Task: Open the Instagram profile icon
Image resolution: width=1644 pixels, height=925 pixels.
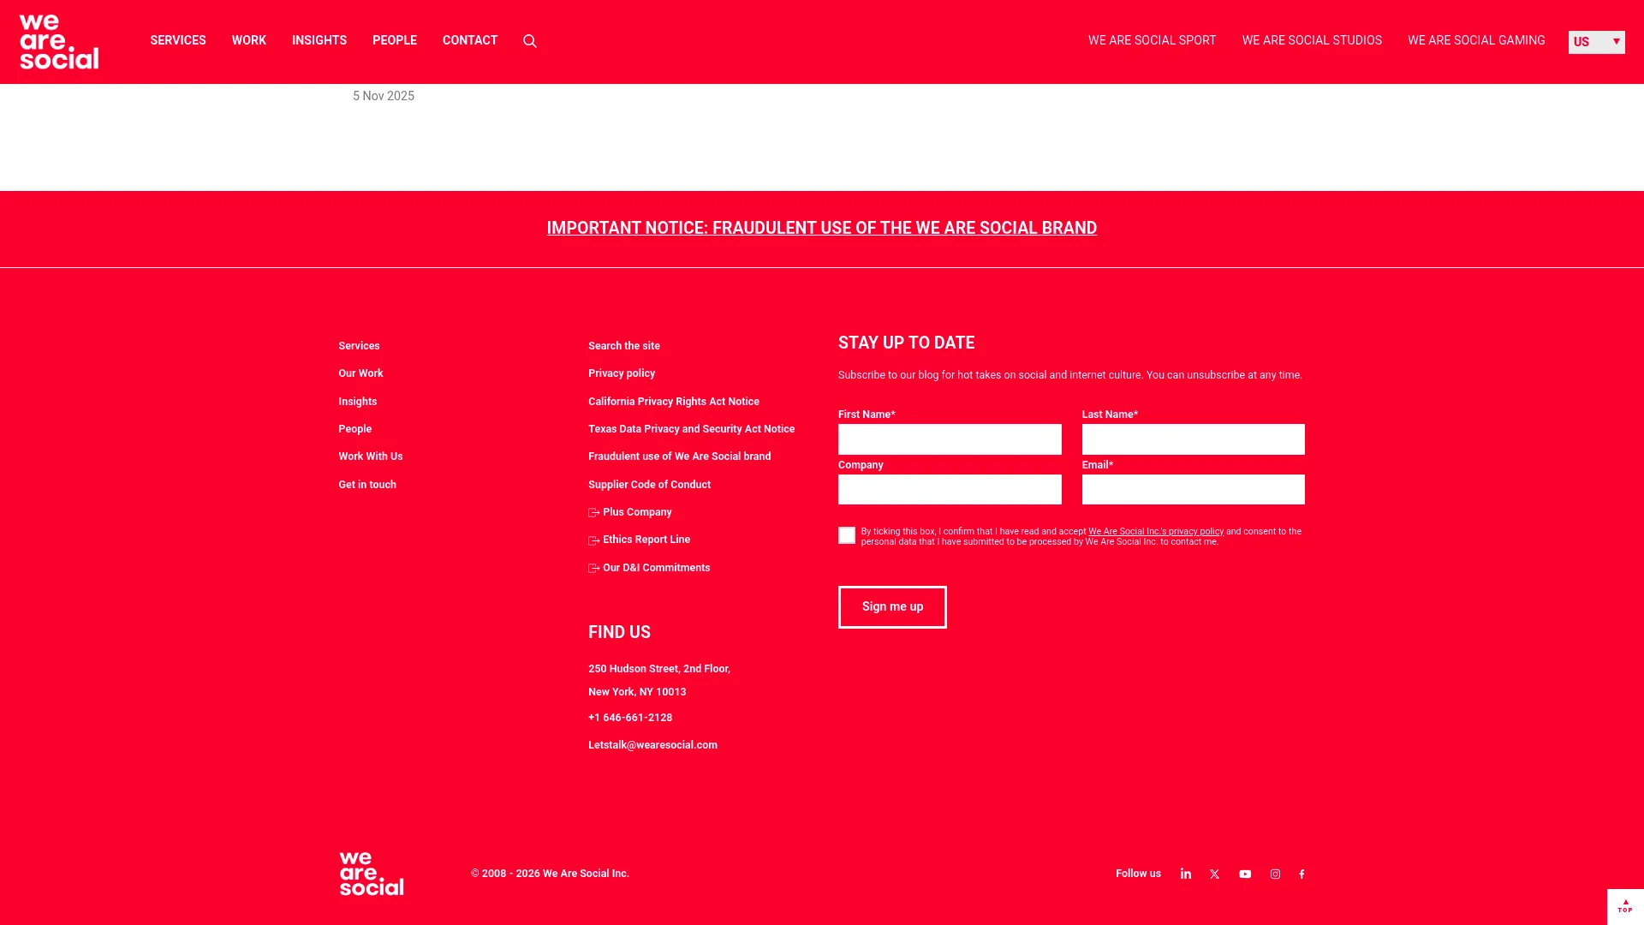Action: [1275, 874]
